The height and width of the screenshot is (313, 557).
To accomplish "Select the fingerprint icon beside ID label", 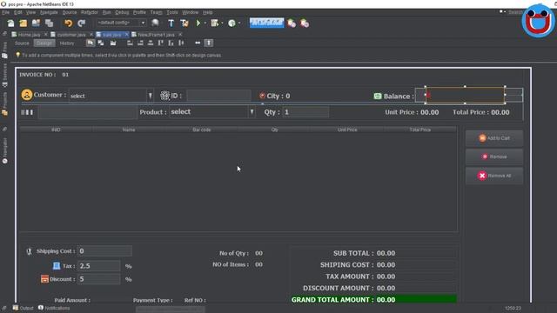I will pyautogui.click(x=164, y=96).
